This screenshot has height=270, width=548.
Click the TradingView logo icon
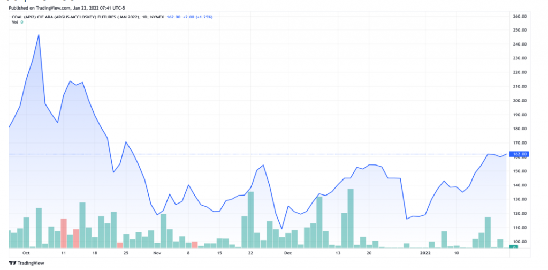[13, 263]
